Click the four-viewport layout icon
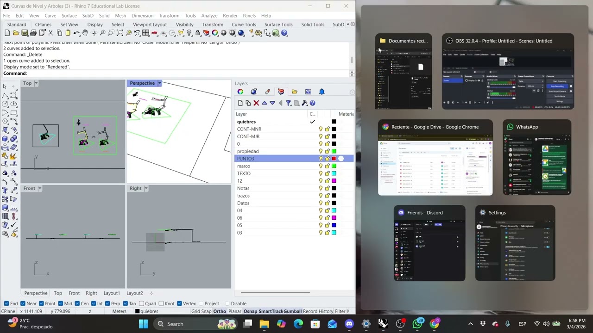 pos(145,33)
